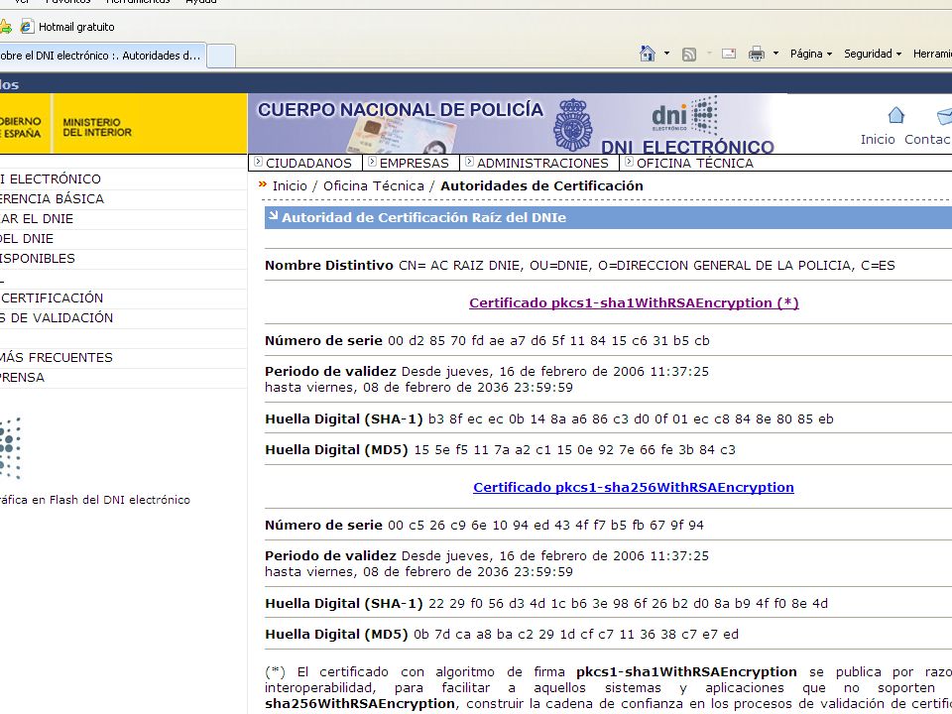Click the Contacto envelope icon
The image size is (952, 714).
click(944, 115)
